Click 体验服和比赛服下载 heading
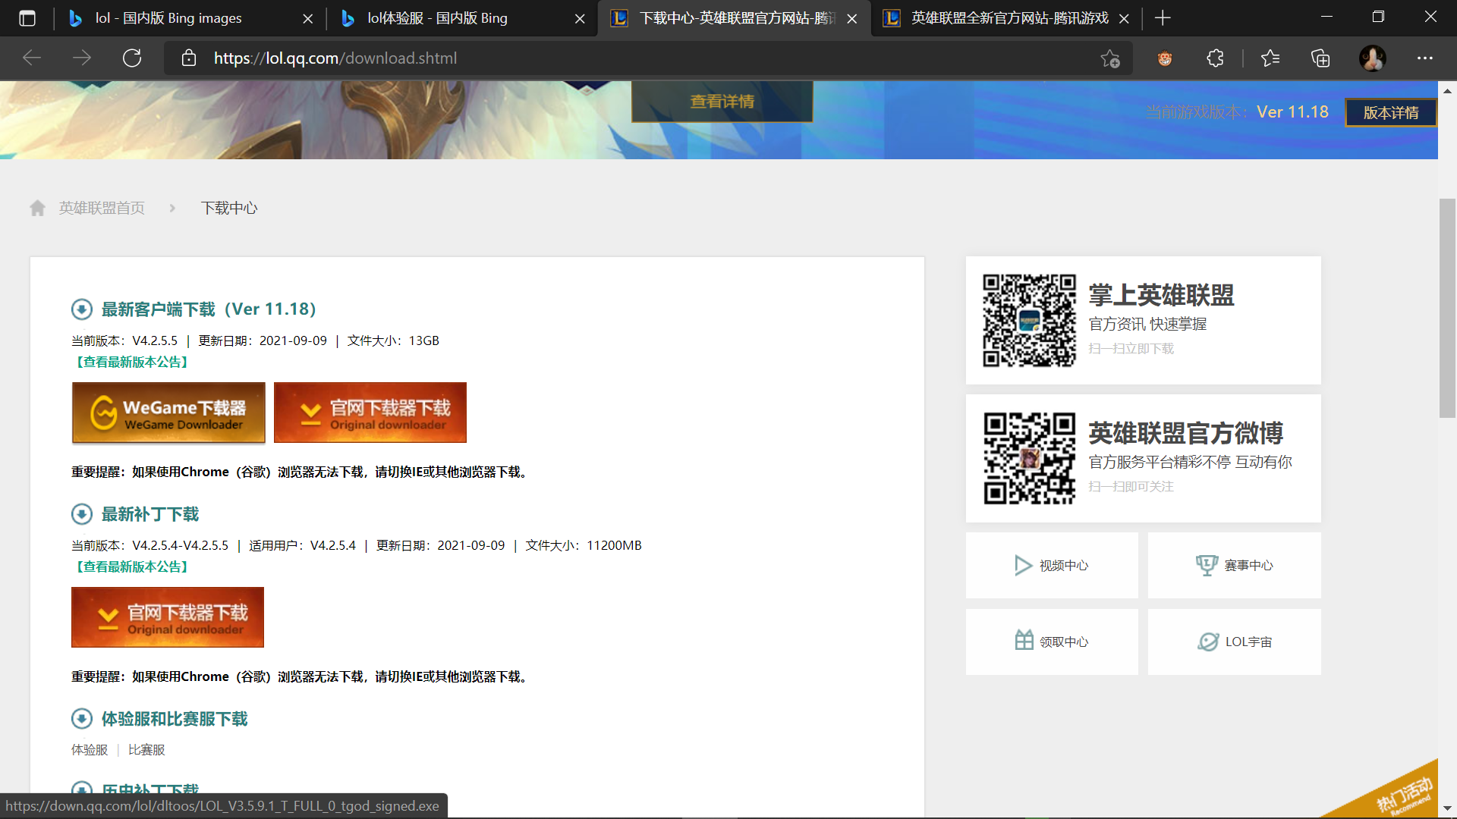The width and height of the screenshot is (1457, 819). (x=175, y=719)
